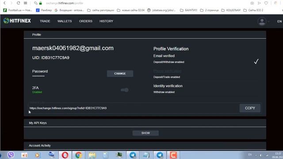
Task: Toggle the 2FA switch
Action: coord(125,90)
